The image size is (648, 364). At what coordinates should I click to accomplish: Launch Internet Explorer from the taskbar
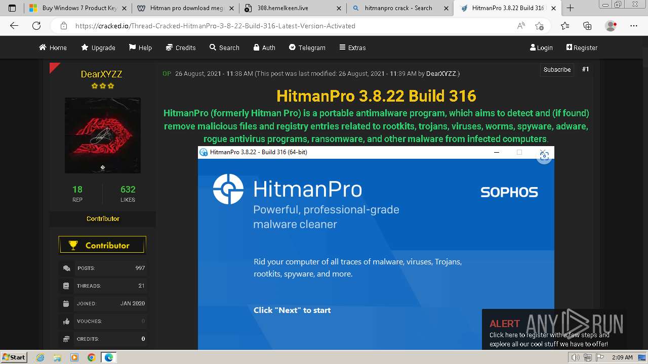(40, 357)
